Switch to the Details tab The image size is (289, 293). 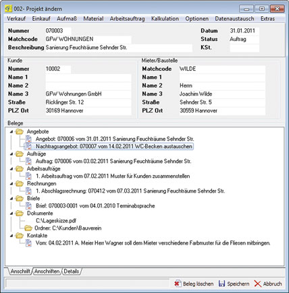coord(72,271)
